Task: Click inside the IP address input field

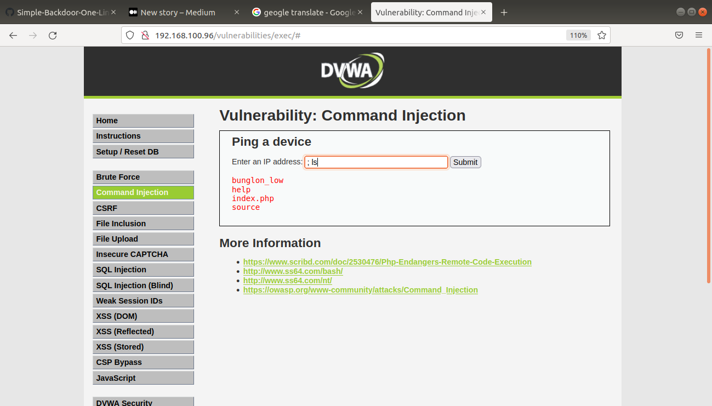Action: point(376,162)
